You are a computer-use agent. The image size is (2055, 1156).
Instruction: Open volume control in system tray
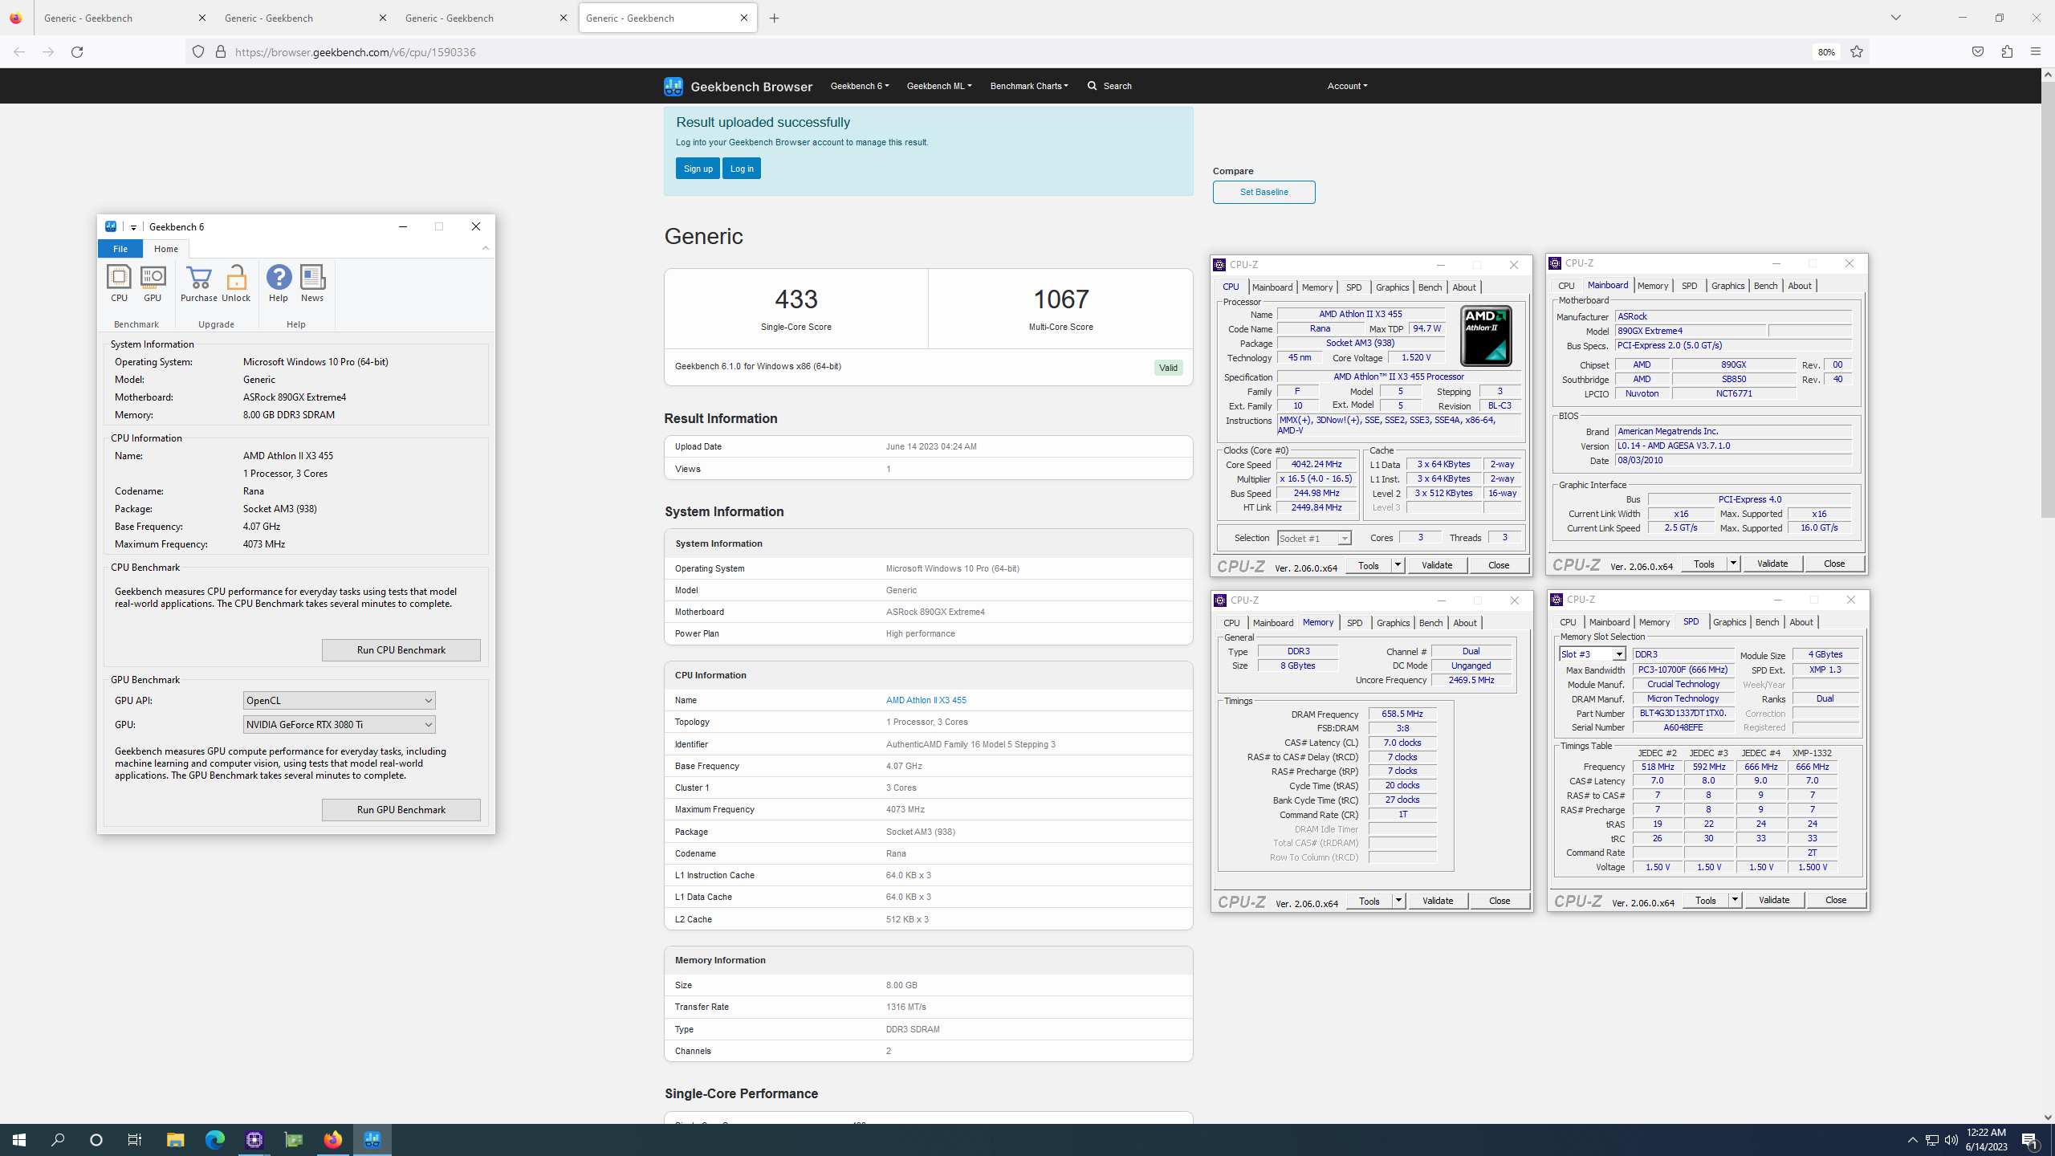(x=1951, y=1140)
